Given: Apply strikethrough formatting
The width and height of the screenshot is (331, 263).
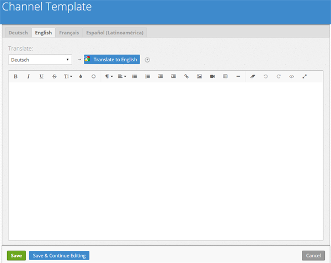Looking at the screenshot, I should coord(54,76).
